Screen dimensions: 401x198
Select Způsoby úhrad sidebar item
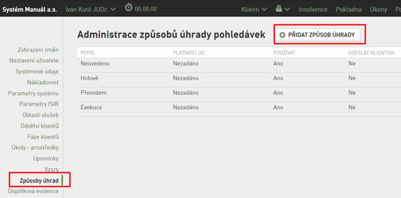(39, 180)
